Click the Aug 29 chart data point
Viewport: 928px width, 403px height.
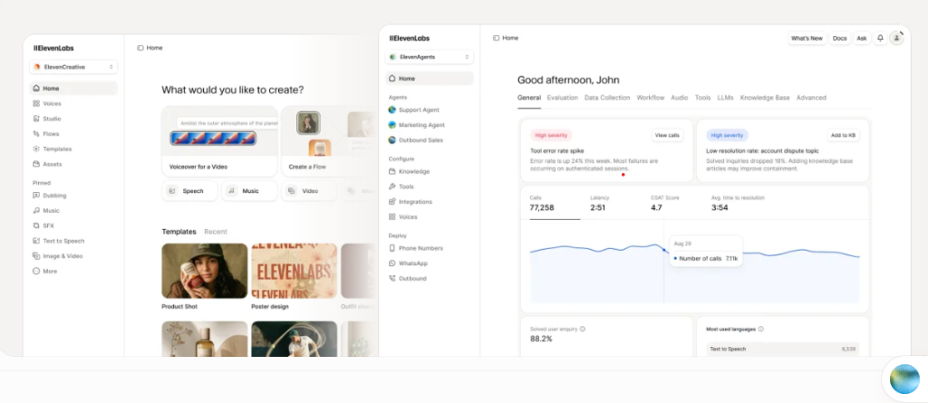tap(664, 250)
